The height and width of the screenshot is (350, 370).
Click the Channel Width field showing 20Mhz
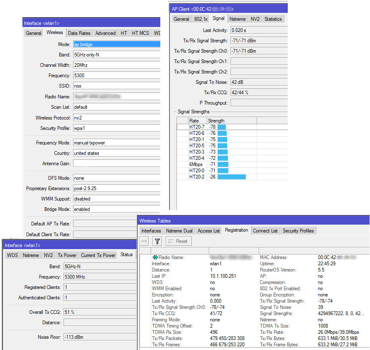[x=117, y=65]
